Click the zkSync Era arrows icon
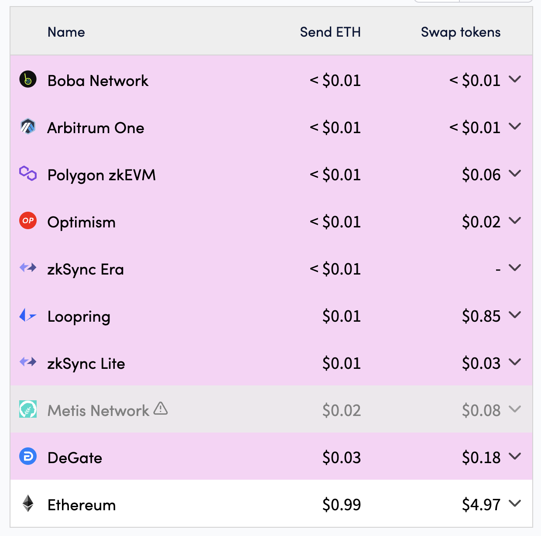The width and height of the screenshot is (541, 536). pos(28,268)
